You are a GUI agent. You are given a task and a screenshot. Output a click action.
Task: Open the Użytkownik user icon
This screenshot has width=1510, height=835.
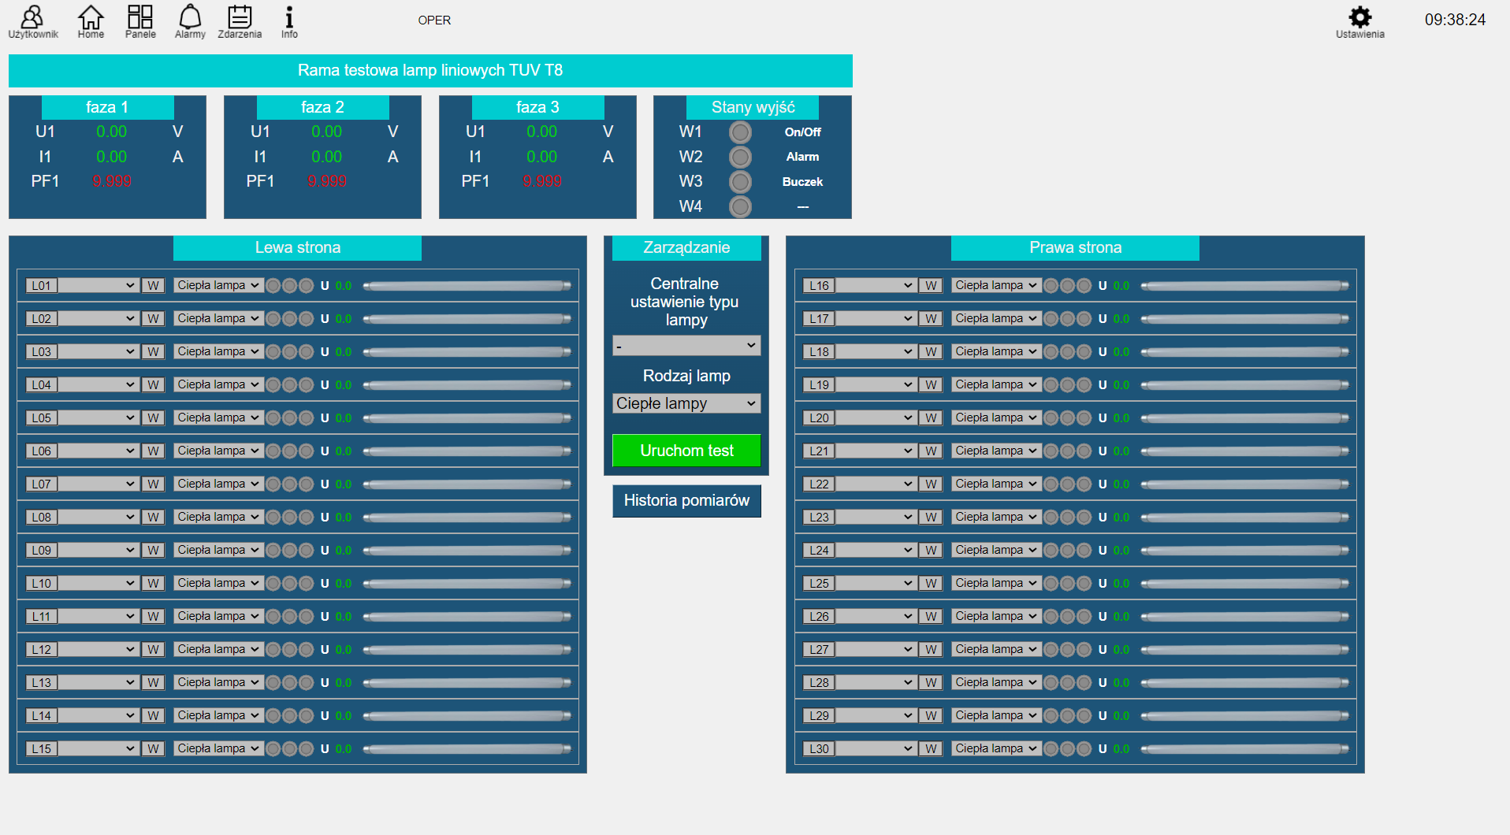pos(32,20)
